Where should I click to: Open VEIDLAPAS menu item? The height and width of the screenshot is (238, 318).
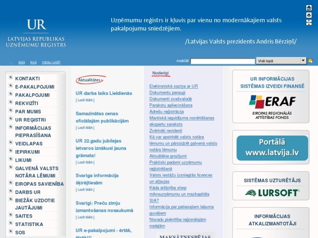click(x=29, y=144)
